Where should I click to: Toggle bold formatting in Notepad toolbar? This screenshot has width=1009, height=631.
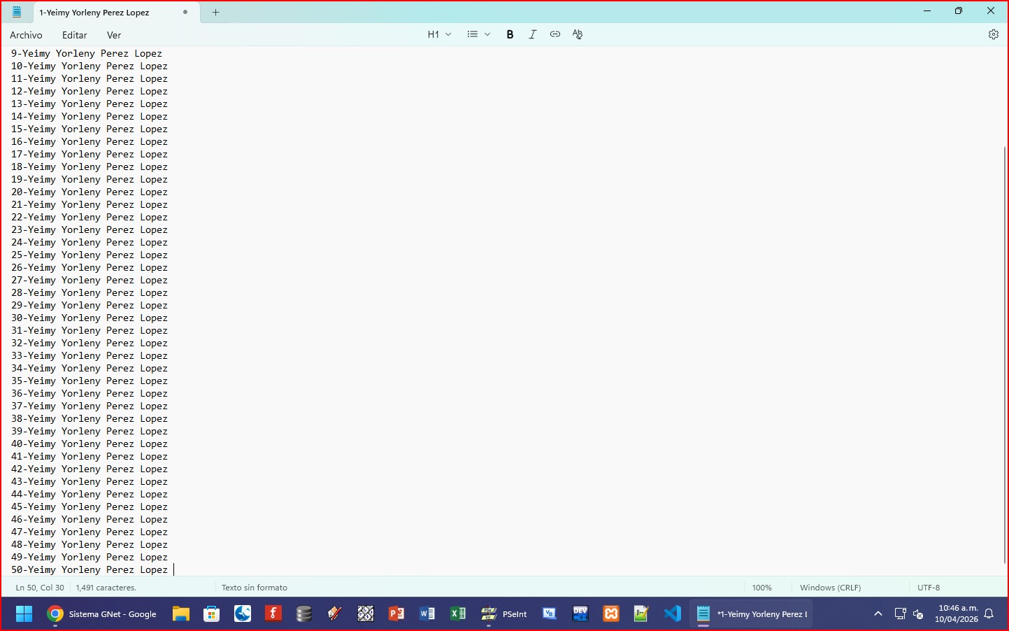click(510, 34)
